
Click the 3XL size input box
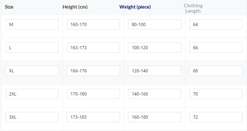[32, 117]
